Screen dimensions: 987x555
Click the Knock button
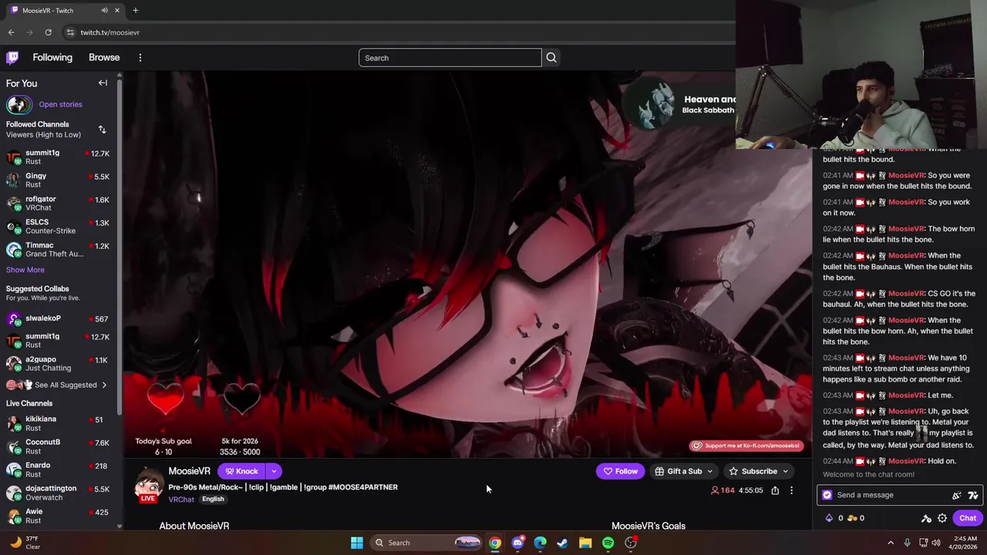click(241, 471)
